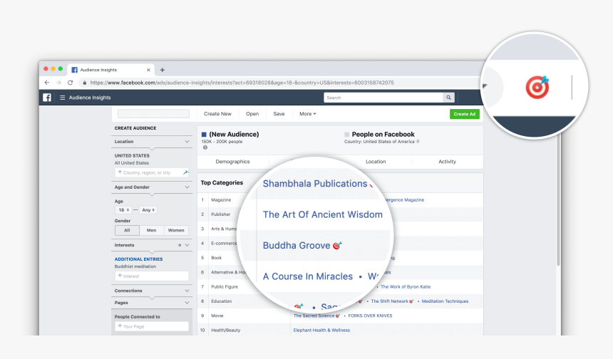Click the gray People on Facebook color square
Image resolution: width=613 pixels, height=359 pixels.
346,135
